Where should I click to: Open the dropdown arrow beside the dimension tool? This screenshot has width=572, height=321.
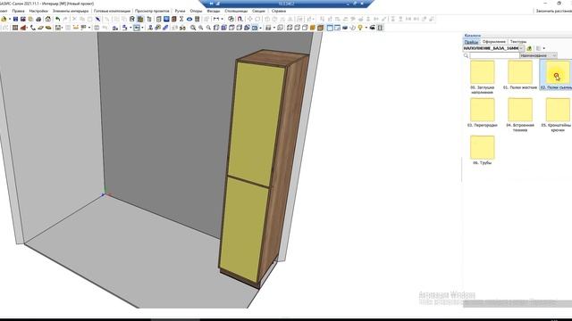pyautogui.click(x=223, y=19)
